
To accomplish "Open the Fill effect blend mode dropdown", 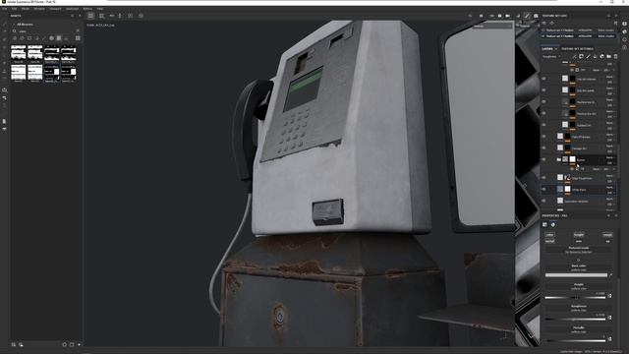I will point(597,169).
